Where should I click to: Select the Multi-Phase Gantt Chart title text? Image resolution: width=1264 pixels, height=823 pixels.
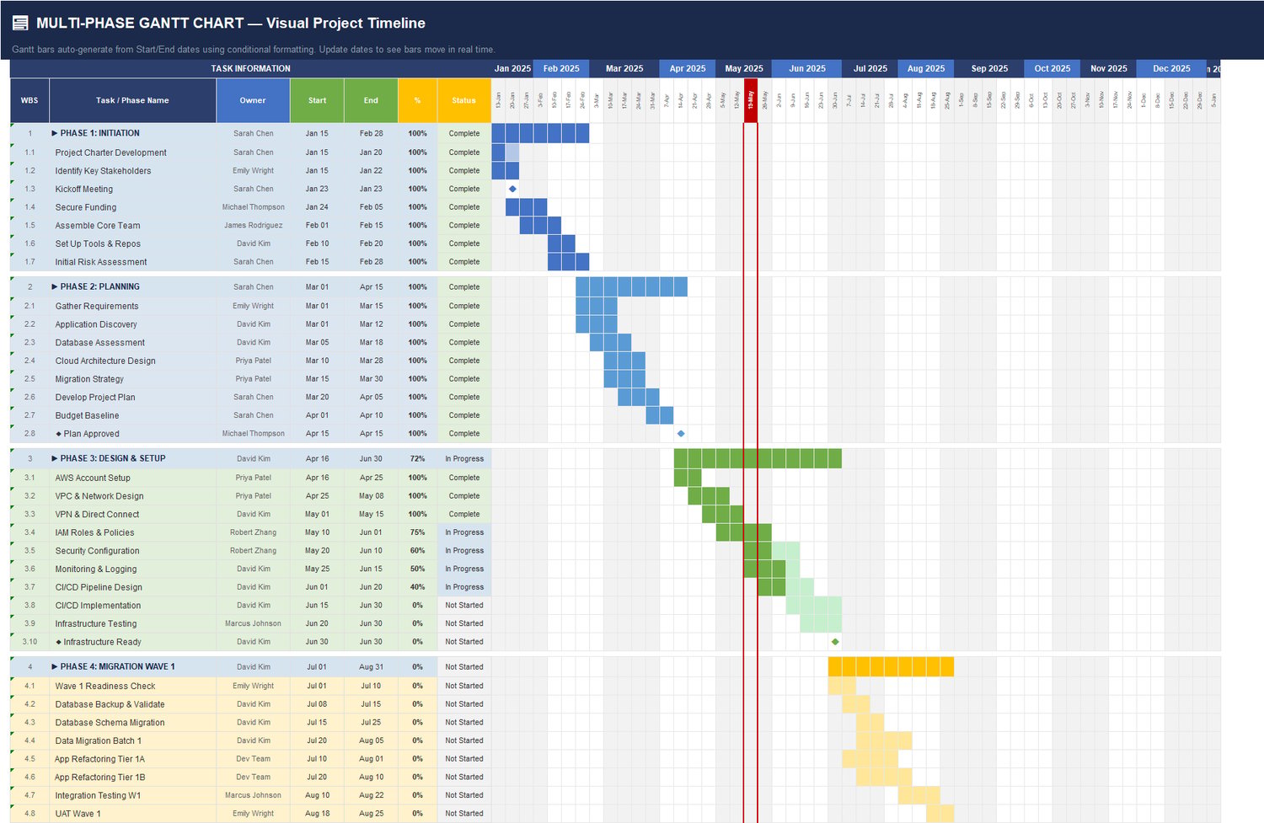(x=231, y=24)
